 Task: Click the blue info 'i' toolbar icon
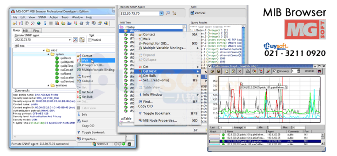click(45, 23)
